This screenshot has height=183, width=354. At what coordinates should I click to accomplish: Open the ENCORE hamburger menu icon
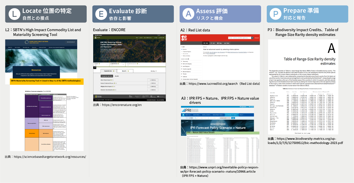[95, 38]
